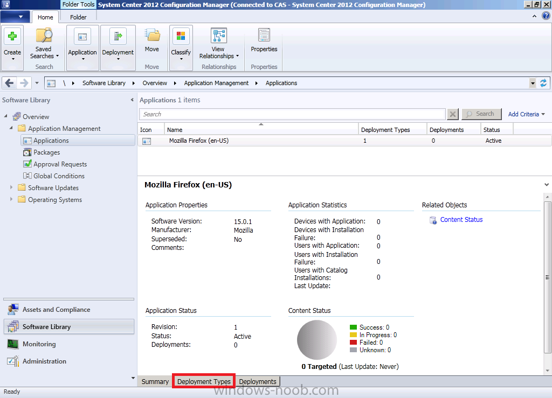Image resolution: width=552 pixels, height=398 pixels.
Task: Clear the search with the X button
Action: click(x=453, y=114)
